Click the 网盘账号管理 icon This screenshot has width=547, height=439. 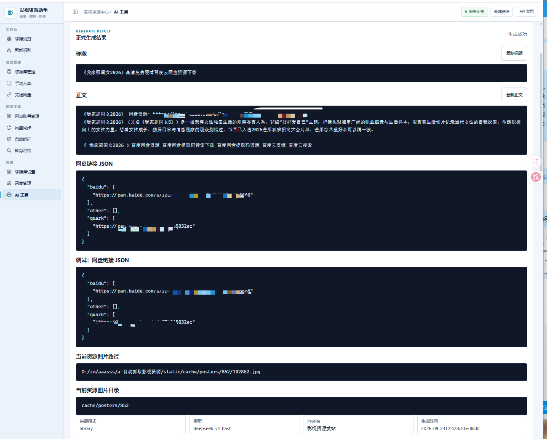9,116
